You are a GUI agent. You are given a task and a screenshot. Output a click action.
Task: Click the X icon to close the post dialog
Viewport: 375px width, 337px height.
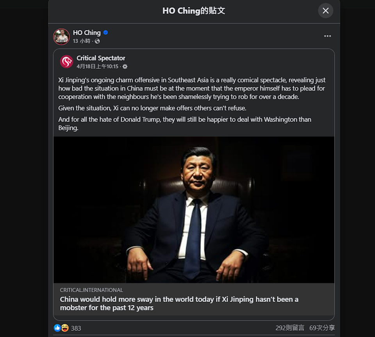click(325, 11)
